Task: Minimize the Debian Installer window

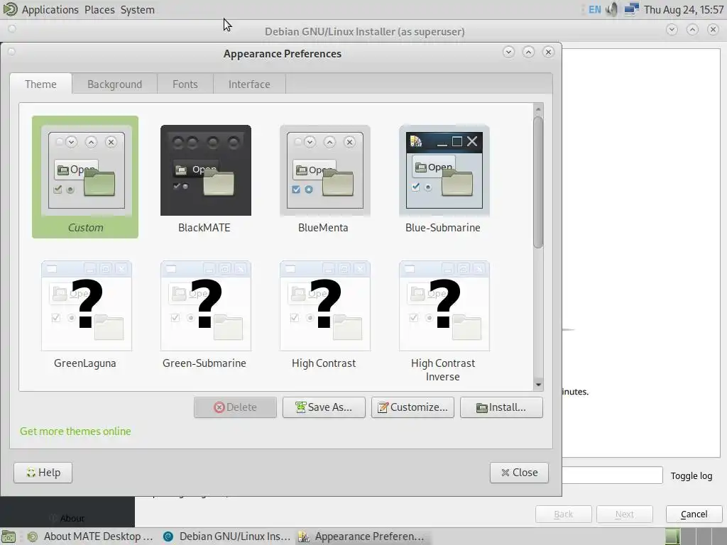Action: [x=672, y=30]
